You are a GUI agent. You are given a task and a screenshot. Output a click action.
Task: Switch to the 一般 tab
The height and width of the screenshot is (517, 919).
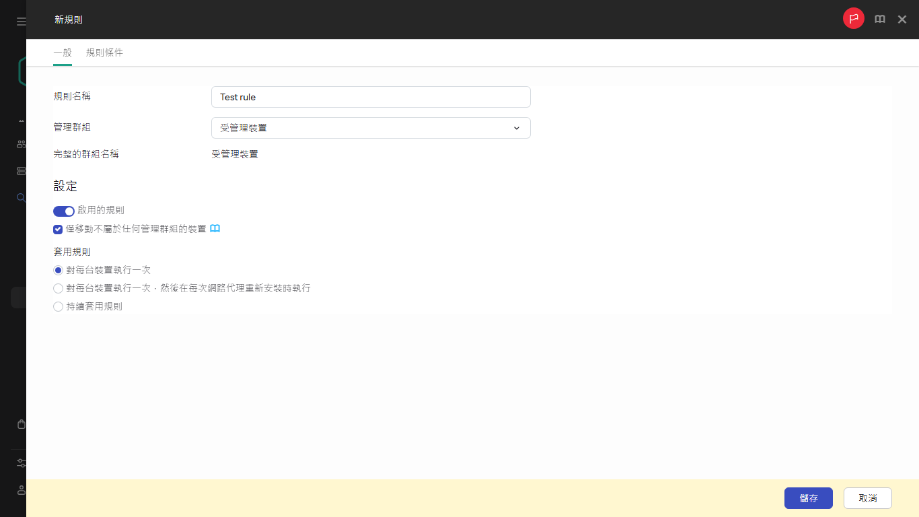(62, 53)
